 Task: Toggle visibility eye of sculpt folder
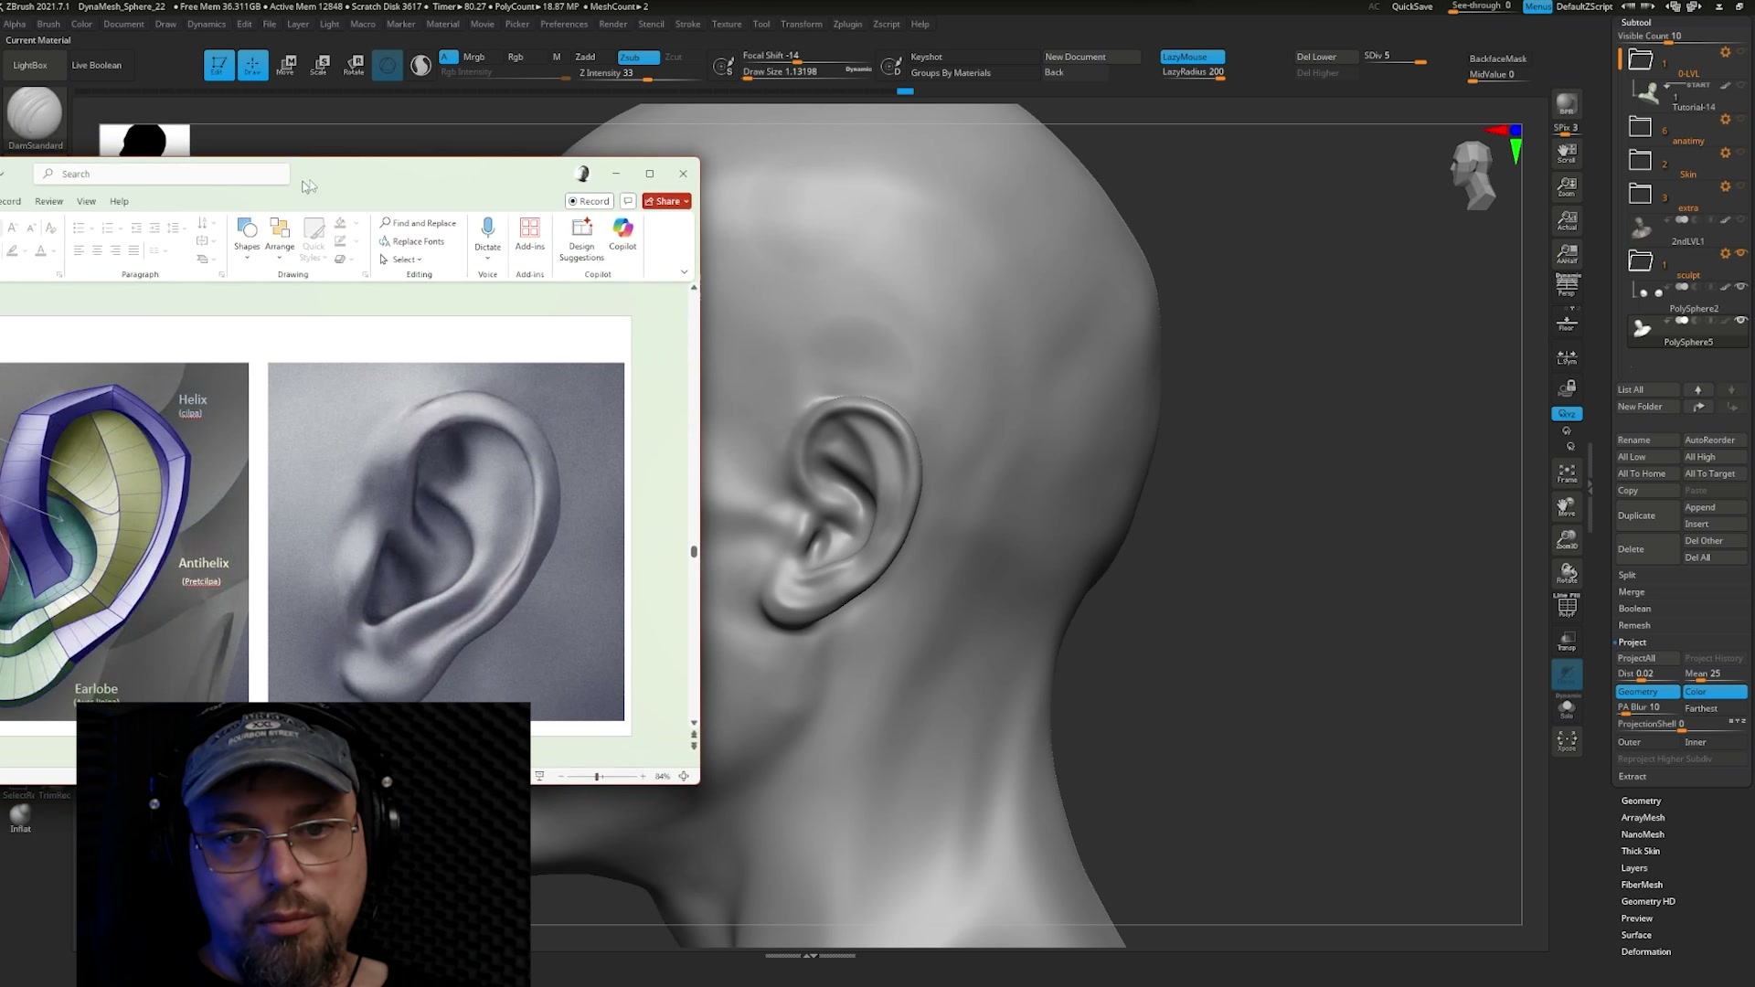pyautogui.click(x=1740, y=253)
